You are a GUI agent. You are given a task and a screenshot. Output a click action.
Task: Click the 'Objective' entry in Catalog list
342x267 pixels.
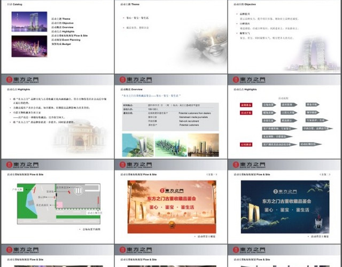(x=63, y=23)
